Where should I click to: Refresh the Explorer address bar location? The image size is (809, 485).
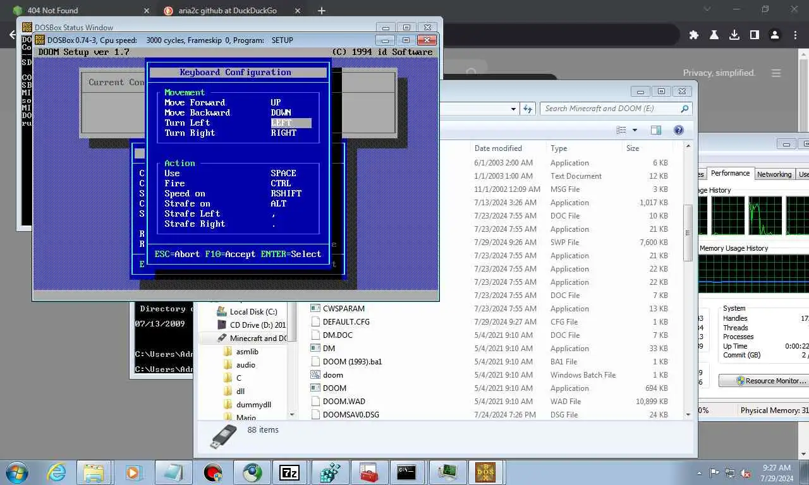click(x=528, y=109)
